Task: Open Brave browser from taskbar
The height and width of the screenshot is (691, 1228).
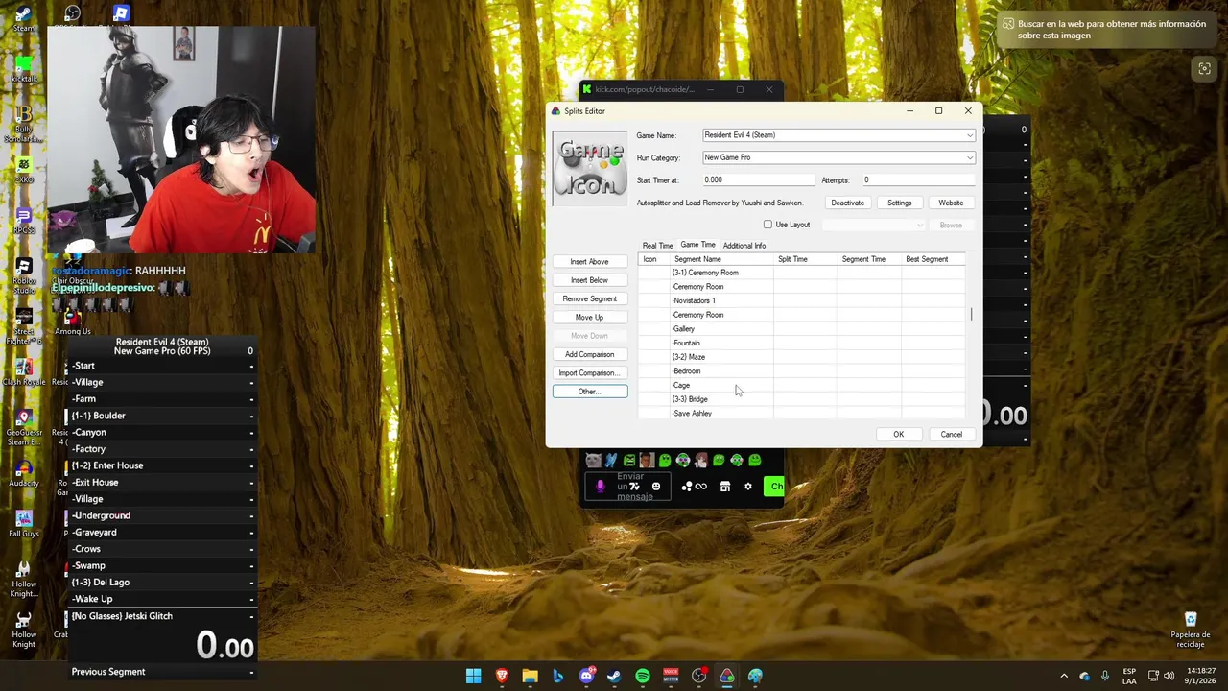Action: 502,677
